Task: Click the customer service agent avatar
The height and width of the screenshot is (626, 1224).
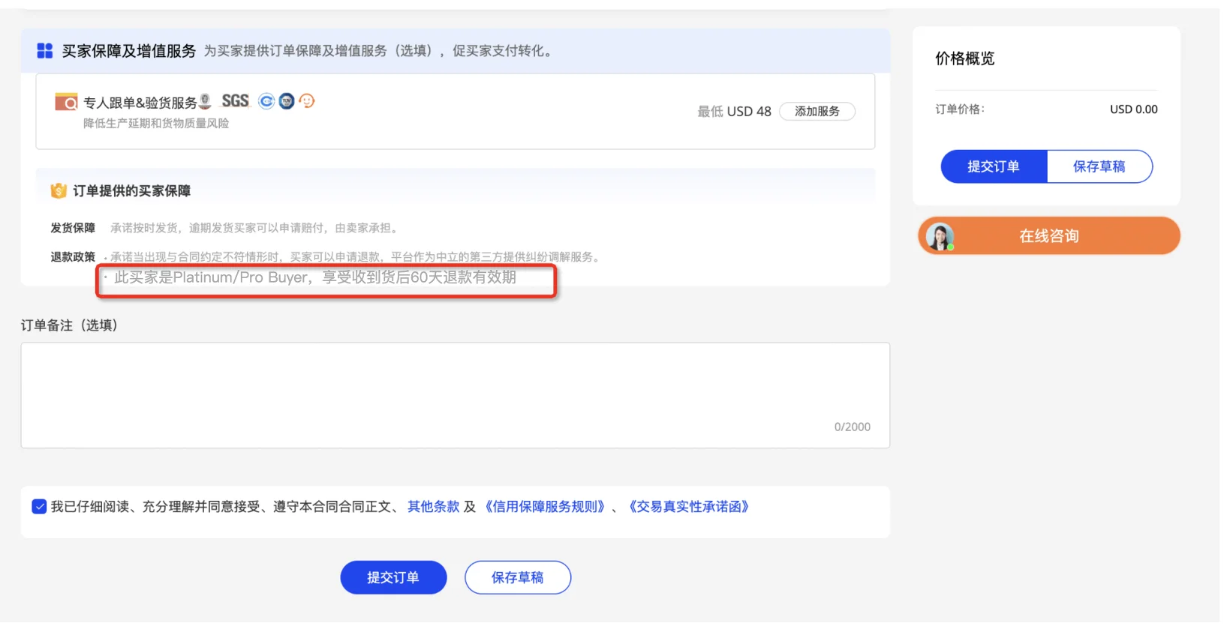Action: (x=940, y=237)
